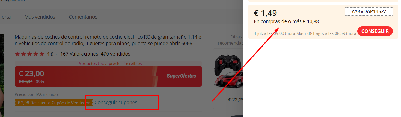The width and height of the screenshot is (401, 117).
Task: Click the € 23,00 red price banner
Action: click(x=108, y=76)
